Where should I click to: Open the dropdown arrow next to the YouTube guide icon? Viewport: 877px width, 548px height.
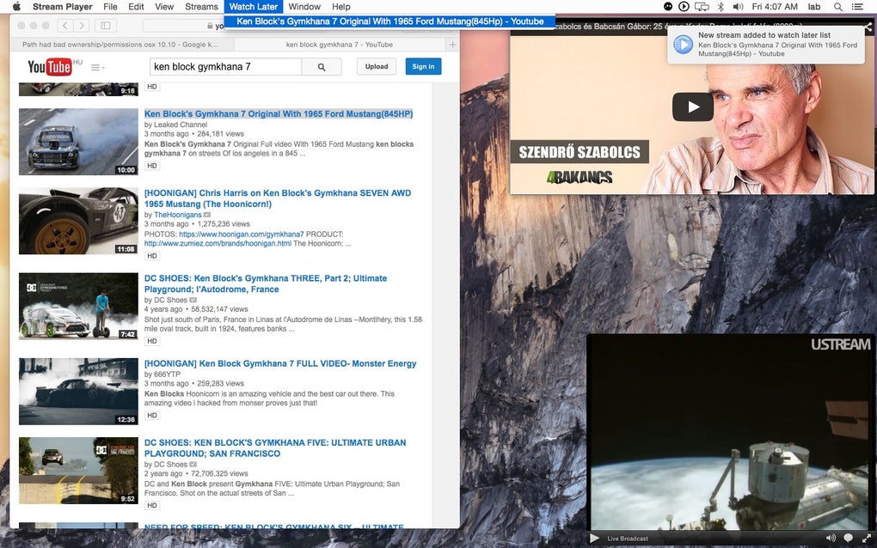point(103,69)
